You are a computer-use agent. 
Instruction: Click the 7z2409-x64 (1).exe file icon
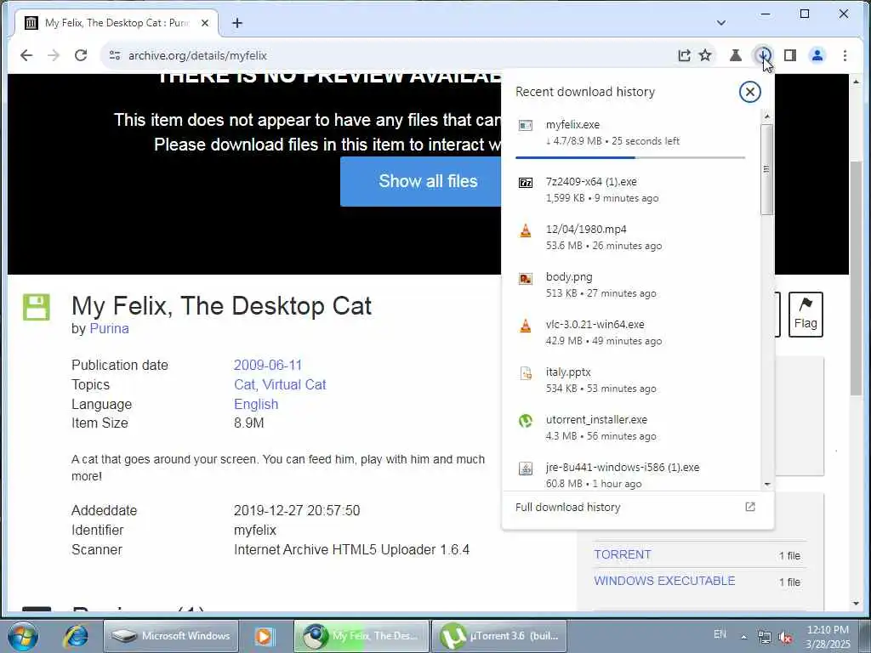click(x=526, y=183)
